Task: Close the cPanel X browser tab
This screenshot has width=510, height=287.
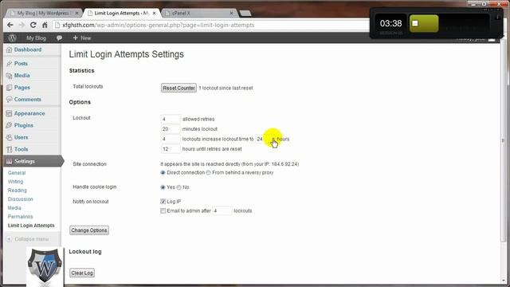Action: 231,14
